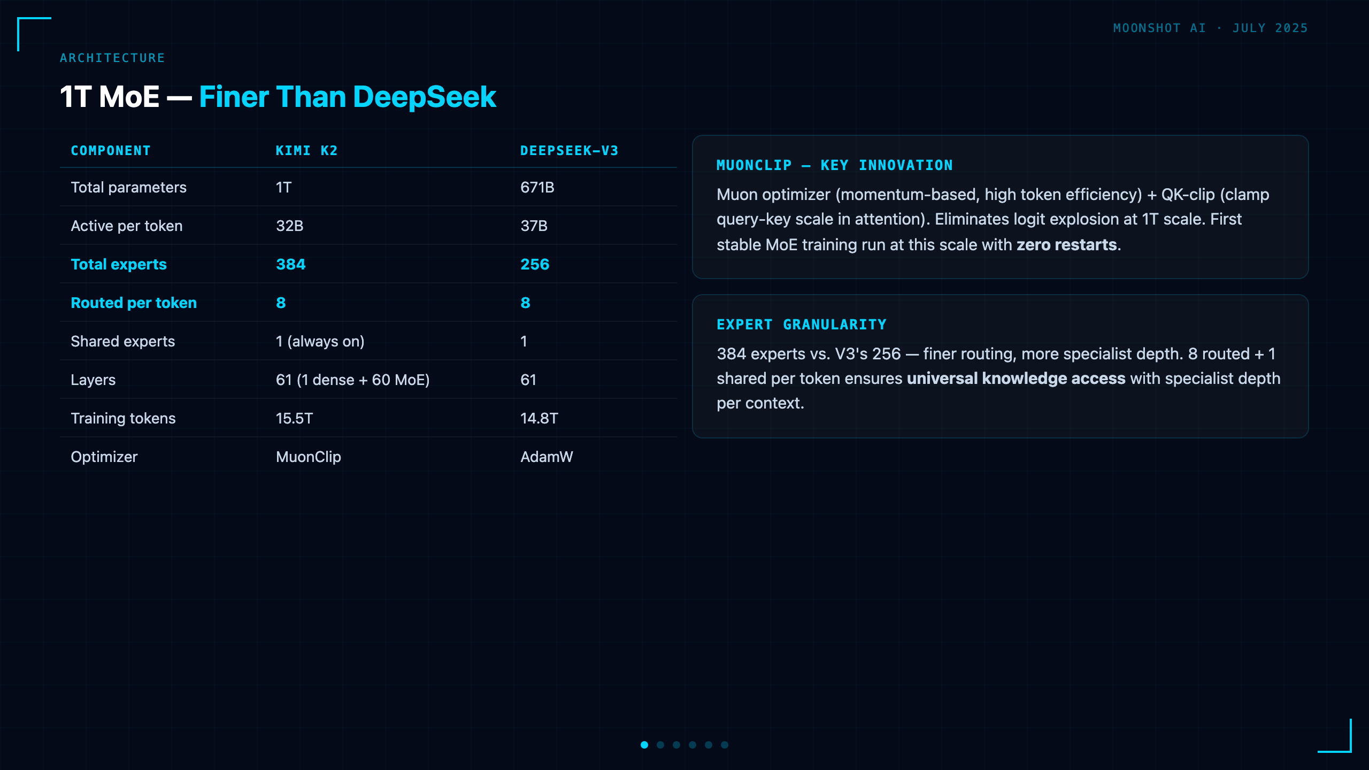Screen dimensions: 1369x770
Task: Click the MUONCLIP — KEY INNOVATION card heading
Action: point(835,165)
